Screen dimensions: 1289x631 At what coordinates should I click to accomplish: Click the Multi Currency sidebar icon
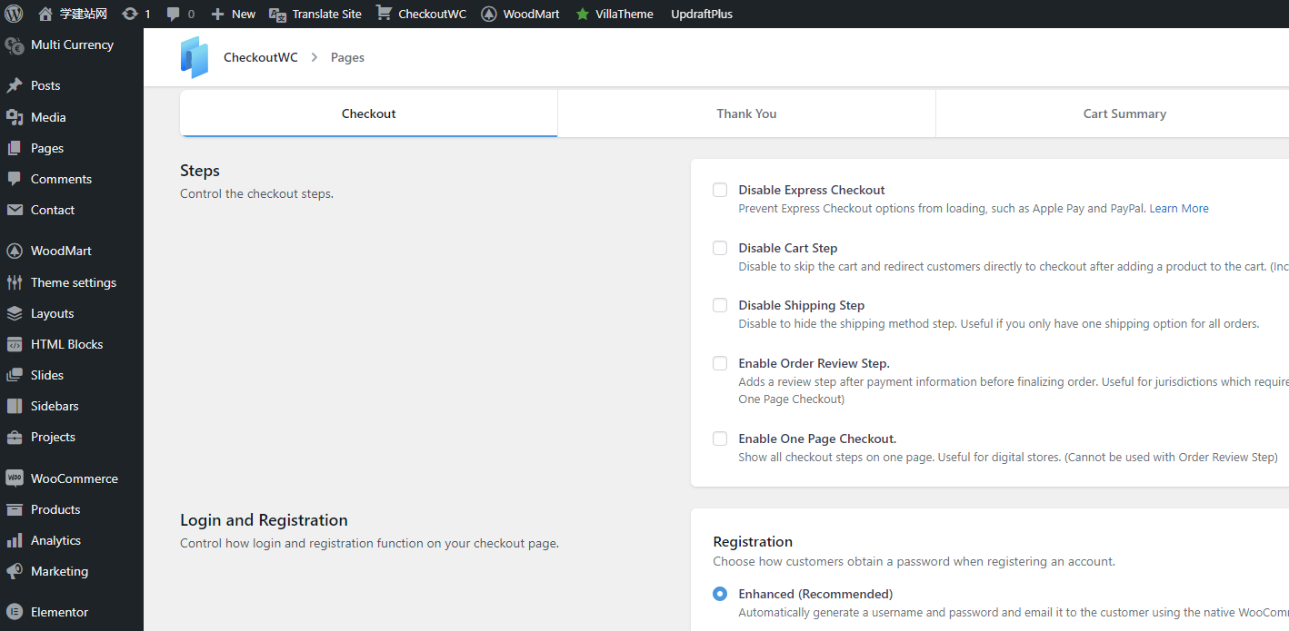click(x=15, y=45)
